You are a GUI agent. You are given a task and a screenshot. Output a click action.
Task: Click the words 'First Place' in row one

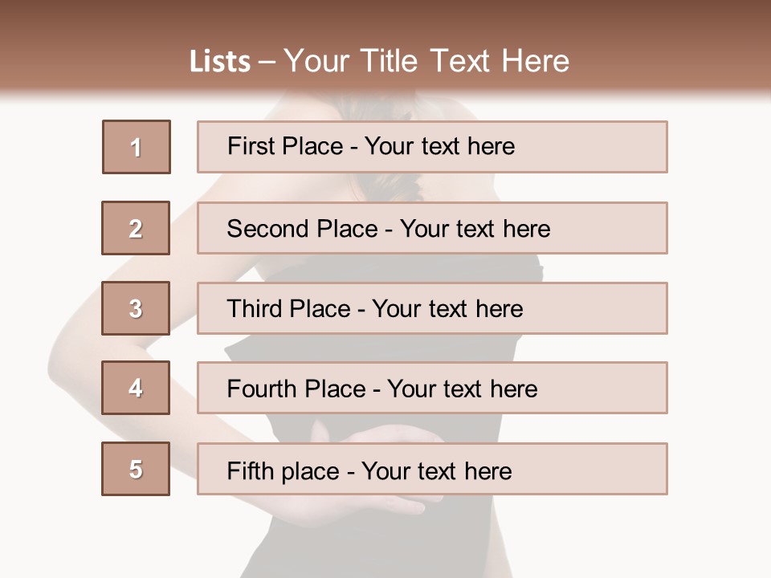tap(285, 146)
